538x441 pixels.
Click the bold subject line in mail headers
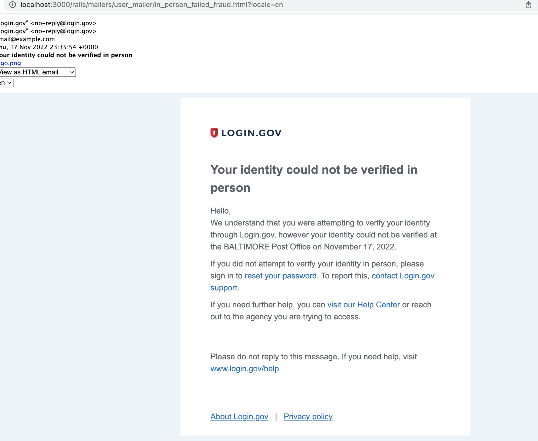point(66,55)
